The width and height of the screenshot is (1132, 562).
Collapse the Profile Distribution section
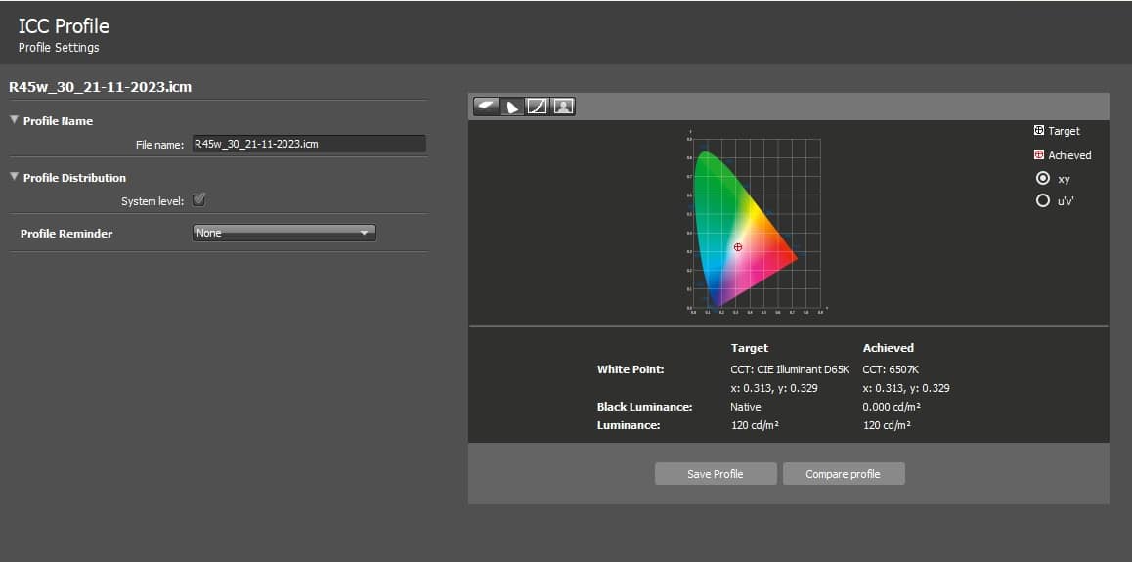tap(15, 178)
